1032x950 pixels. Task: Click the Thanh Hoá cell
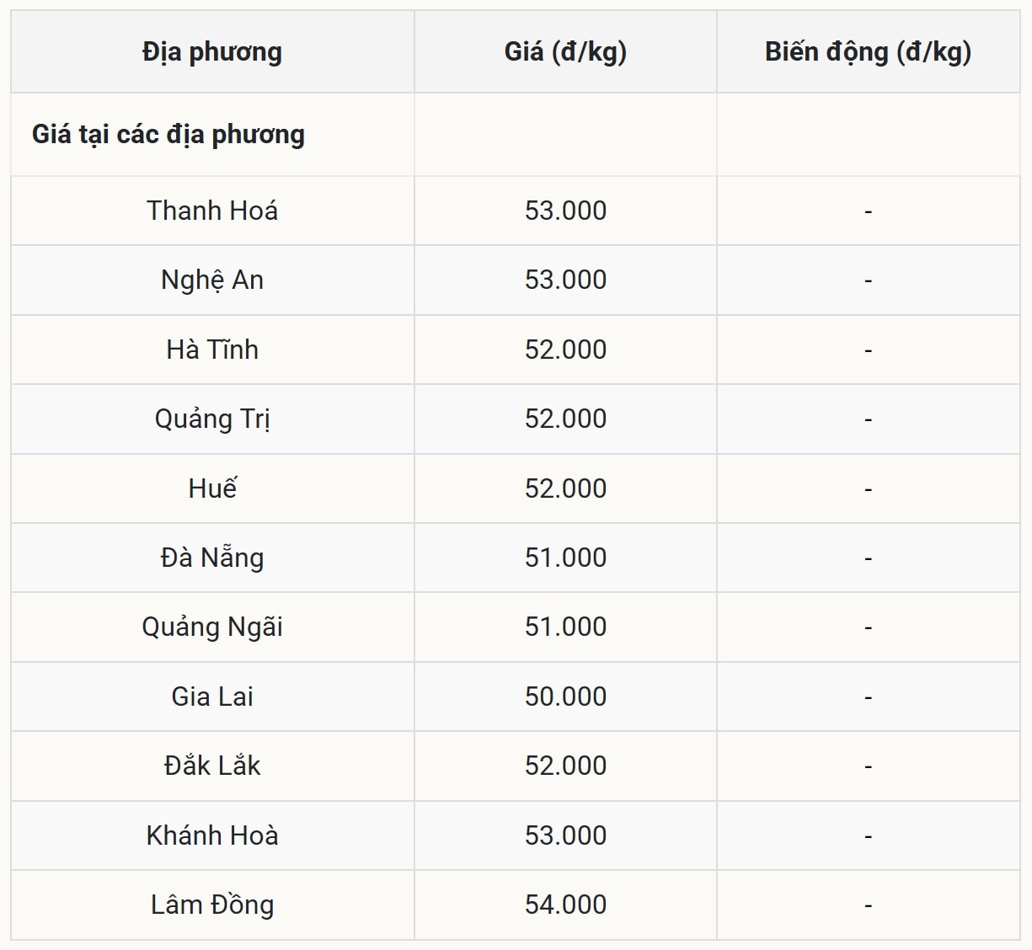(x=212, y=211)
